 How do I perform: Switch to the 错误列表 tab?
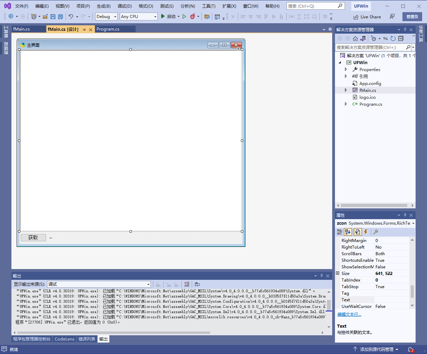coord(87,339)
